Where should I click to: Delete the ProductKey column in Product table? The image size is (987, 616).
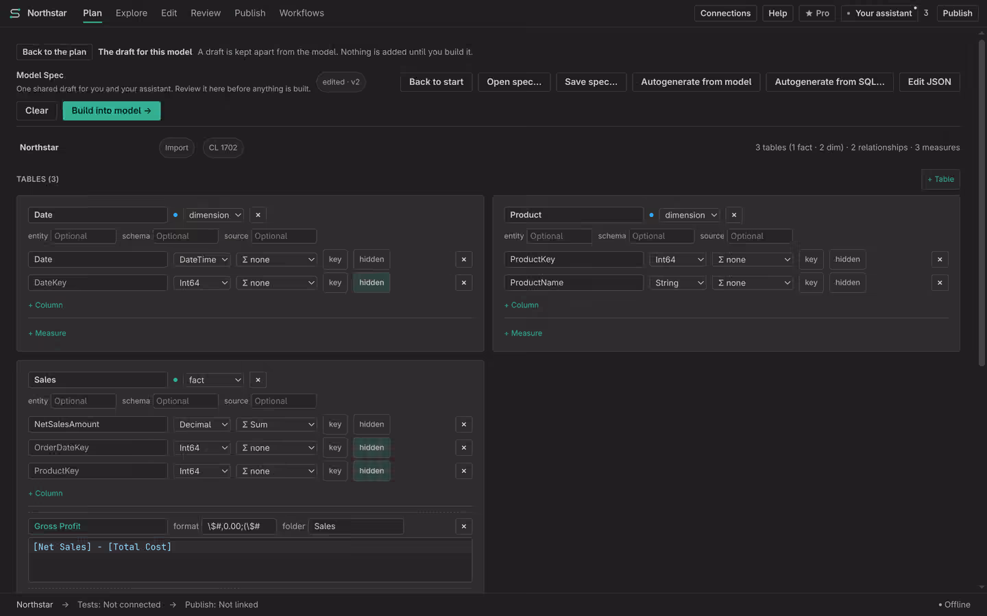(x=940, y=259)
